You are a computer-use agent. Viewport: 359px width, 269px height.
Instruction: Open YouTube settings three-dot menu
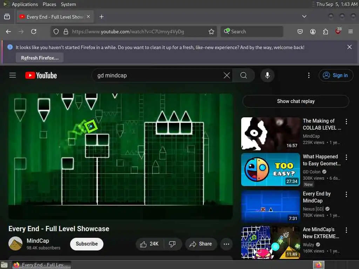309,75
